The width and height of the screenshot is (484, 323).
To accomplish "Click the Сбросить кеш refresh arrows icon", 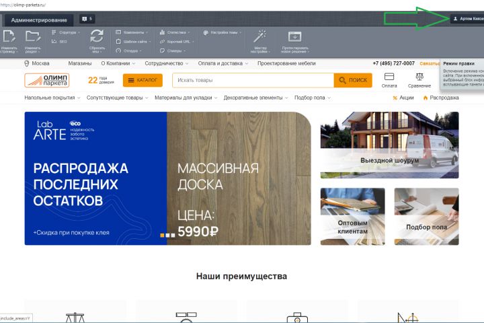I will click(x=97, y=36).
